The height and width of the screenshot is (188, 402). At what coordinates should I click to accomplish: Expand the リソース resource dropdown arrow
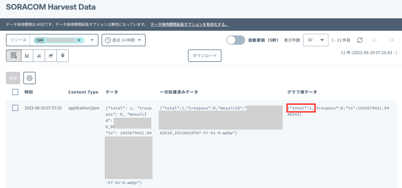tap(92, 40)
